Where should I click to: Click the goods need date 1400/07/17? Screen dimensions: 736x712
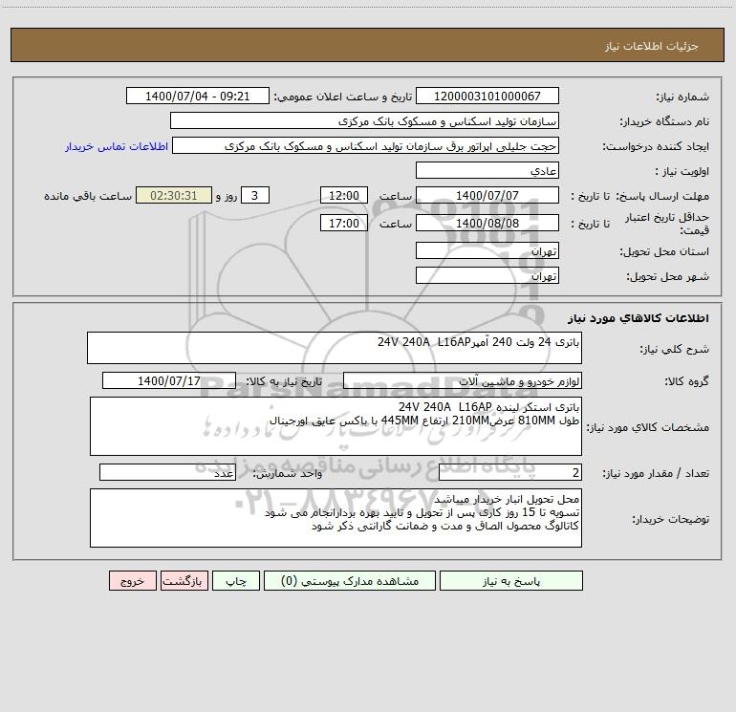coord(169,380)
